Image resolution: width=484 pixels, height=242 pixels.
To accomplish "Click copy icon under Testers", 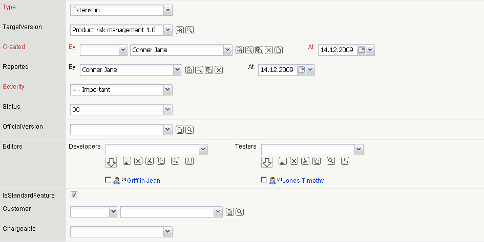I will pos(317,161).
